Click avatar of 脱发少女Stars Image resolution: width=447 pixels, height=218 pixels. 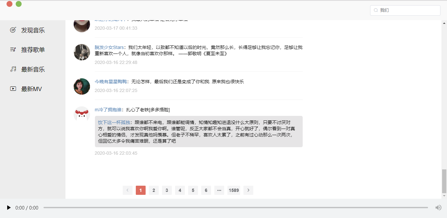[x=82, y=52]
